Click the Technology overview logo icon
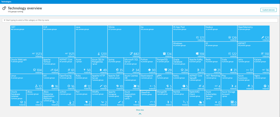 point(4,8)
